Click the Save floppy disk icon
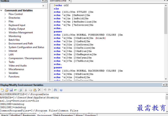This screenshot has width=168, height=116. tap(11, 90)
